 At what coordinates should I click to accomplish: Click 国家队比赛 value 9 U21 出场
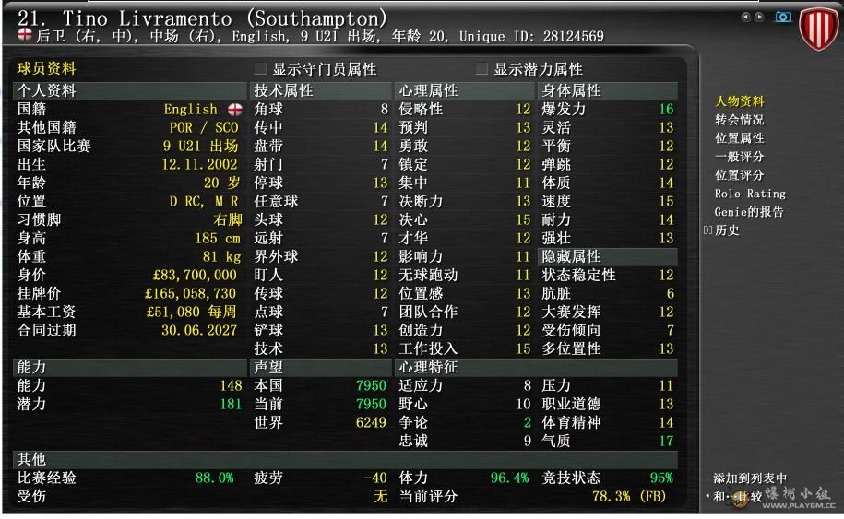click(200, 146)
